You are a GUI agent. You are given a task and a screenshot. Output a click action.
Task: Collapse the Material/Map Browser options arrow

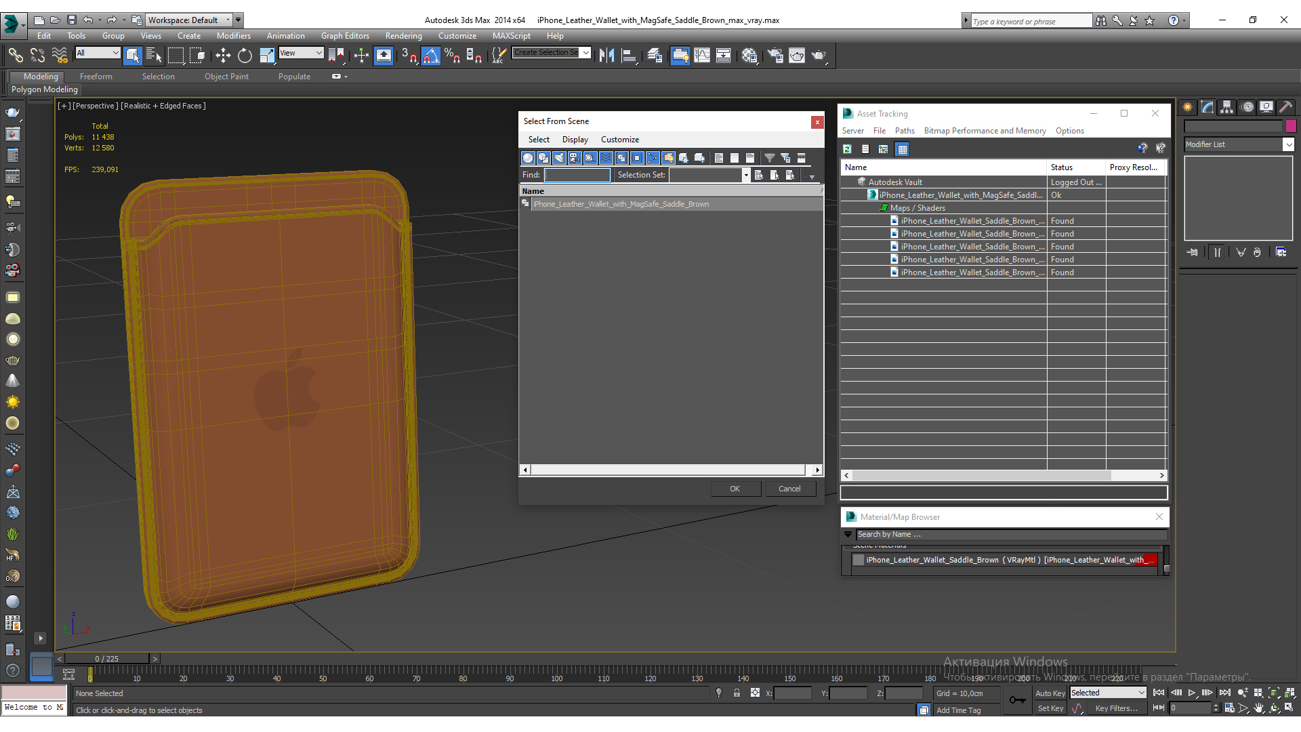tap(848, 534)
